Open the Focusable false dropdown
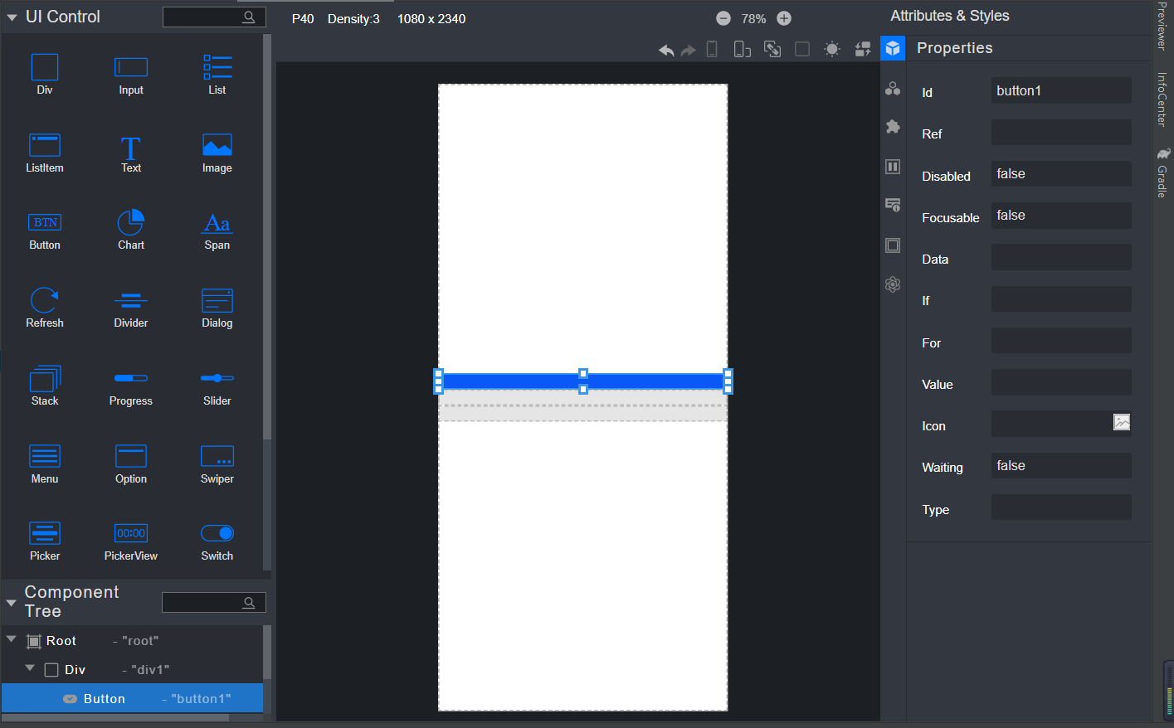The height and width of the screenshot is (728, 1174). pos(1061,216)
